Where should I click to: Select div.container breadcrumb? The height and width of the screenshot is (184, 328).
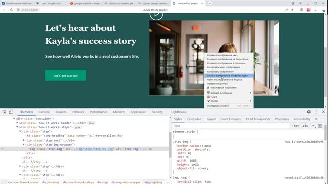coord(50,182)
